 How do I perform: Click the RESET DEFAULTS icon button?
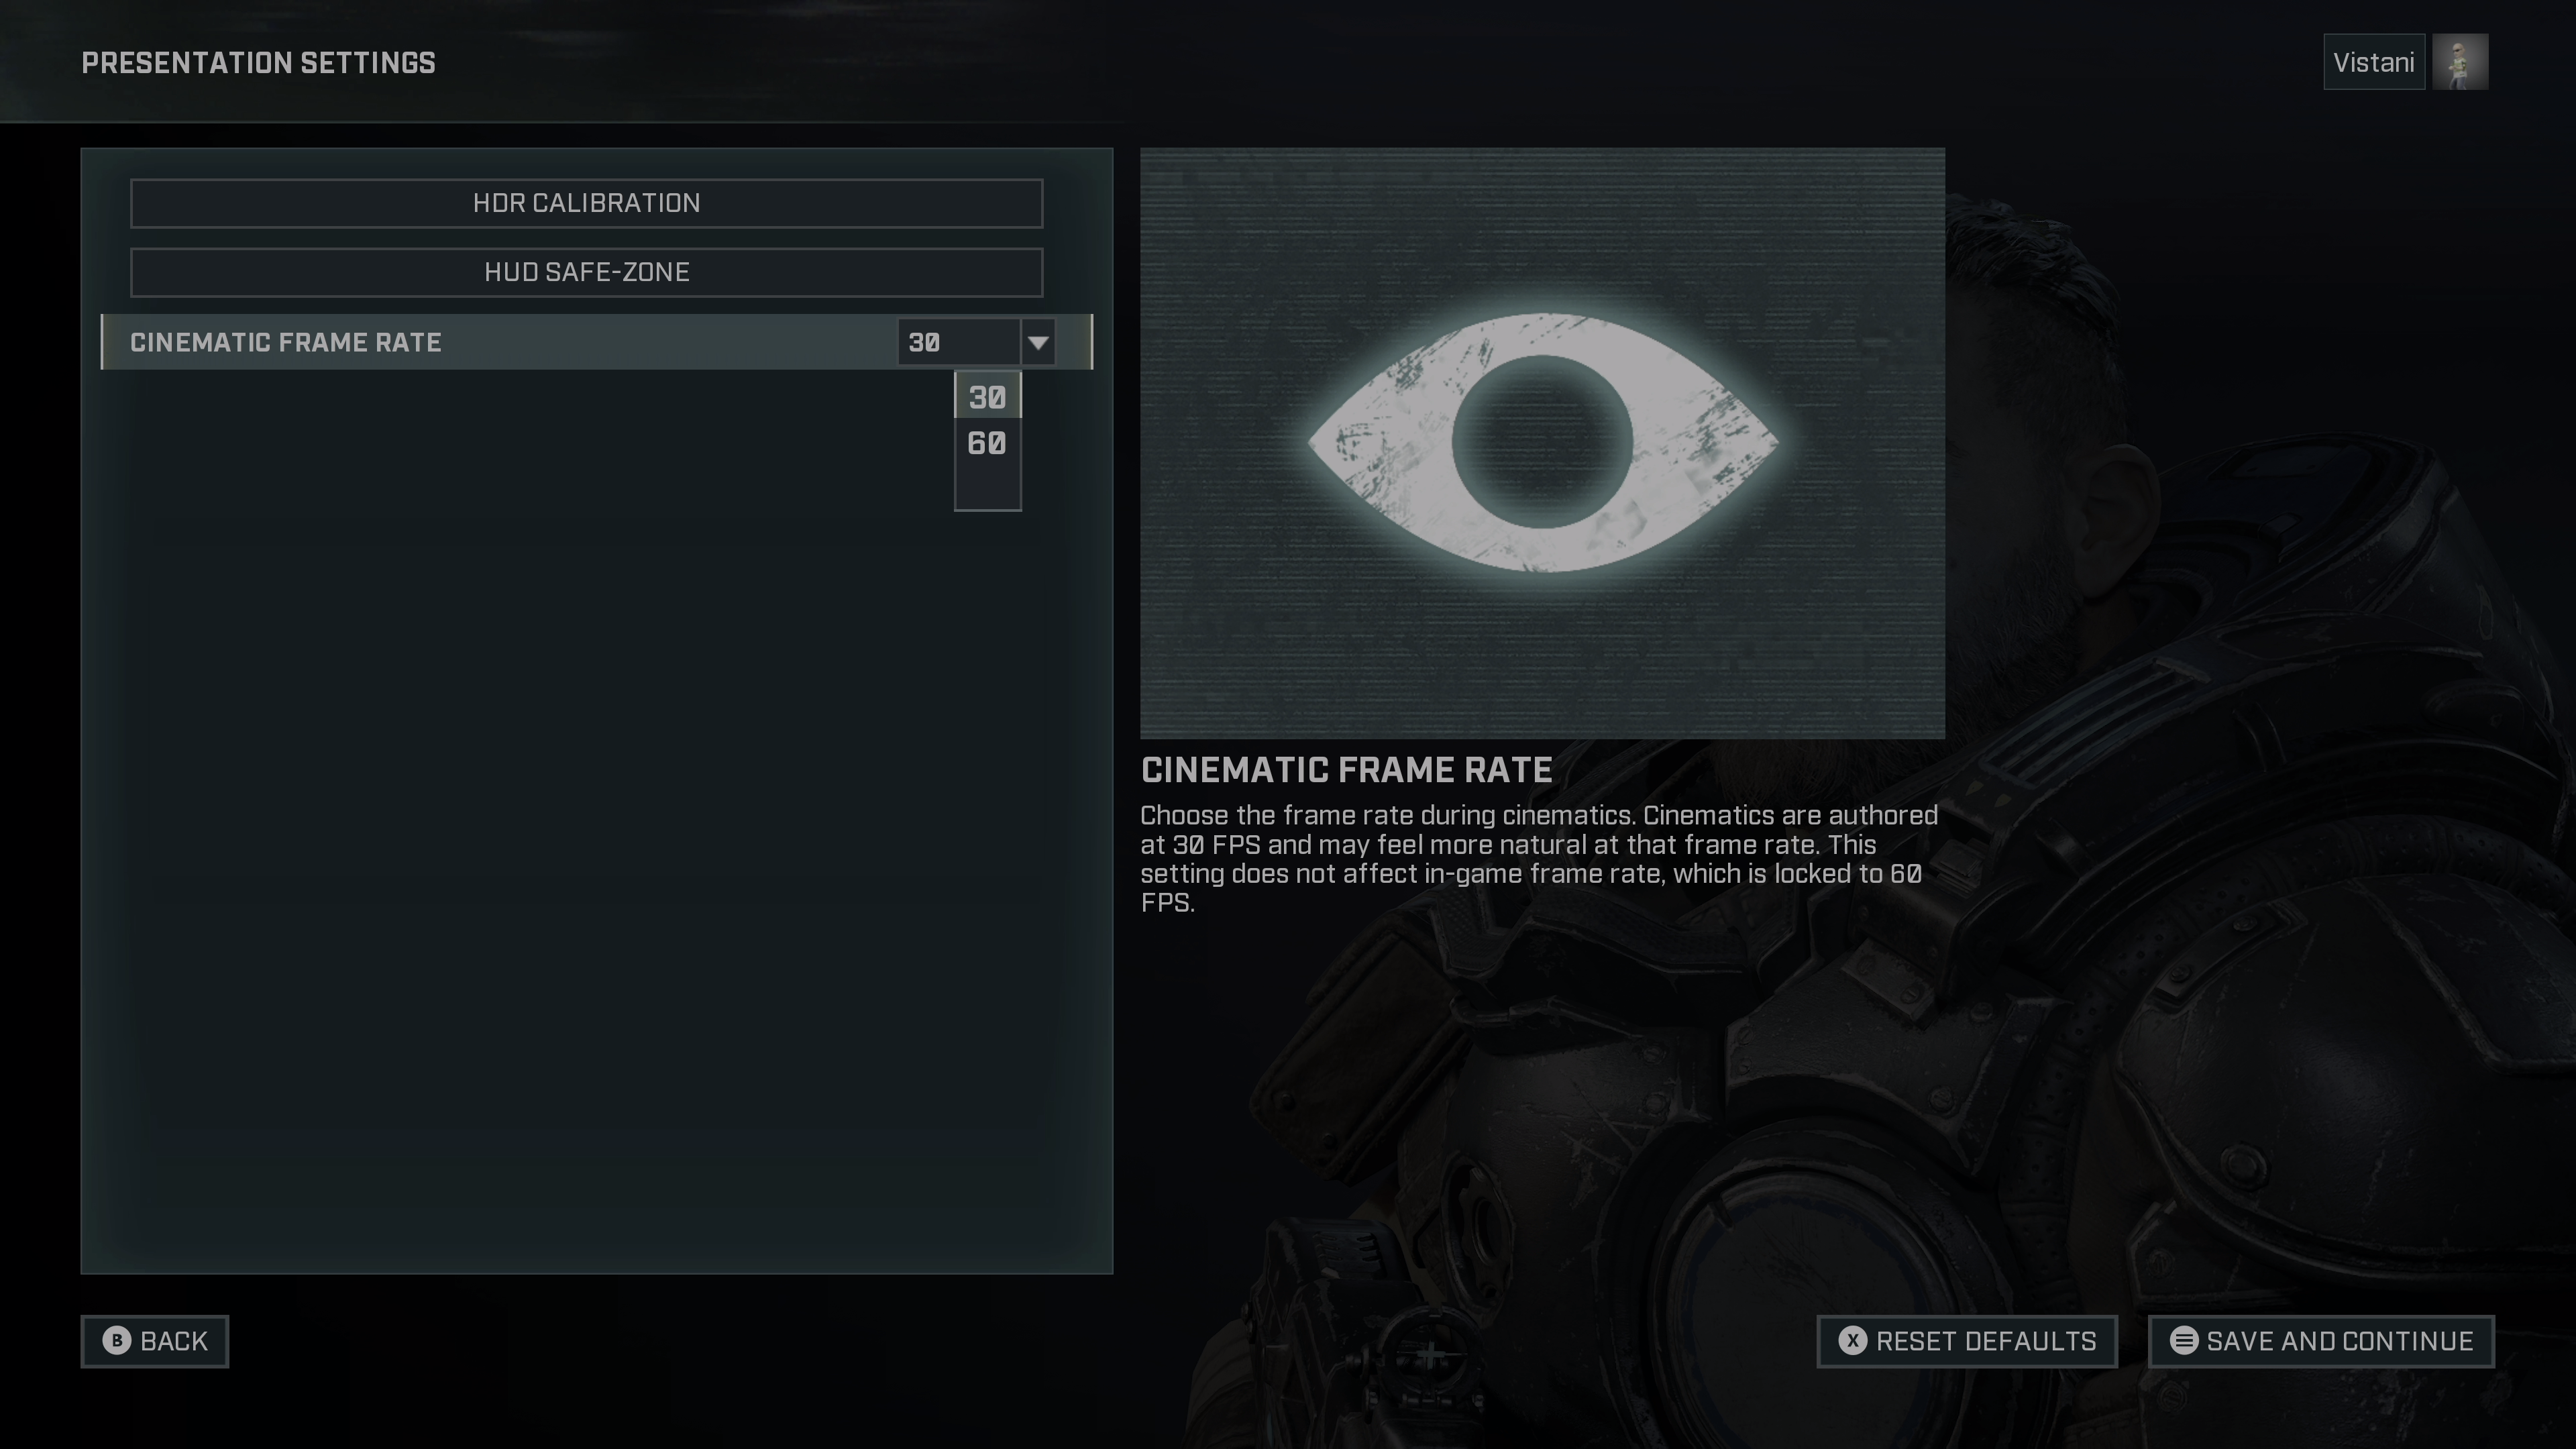click(1851, 1341)
